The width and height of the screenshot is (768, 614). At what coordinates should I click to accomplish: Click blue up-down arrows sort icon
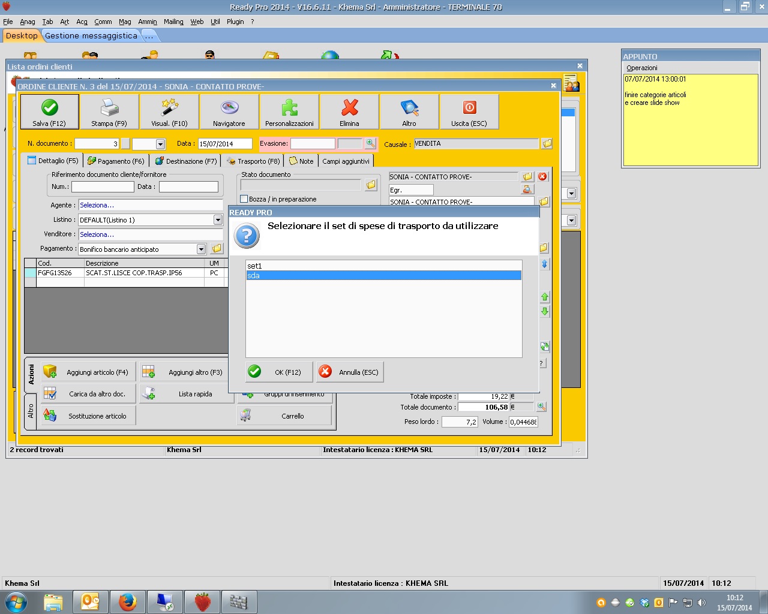tap(545, 264)
